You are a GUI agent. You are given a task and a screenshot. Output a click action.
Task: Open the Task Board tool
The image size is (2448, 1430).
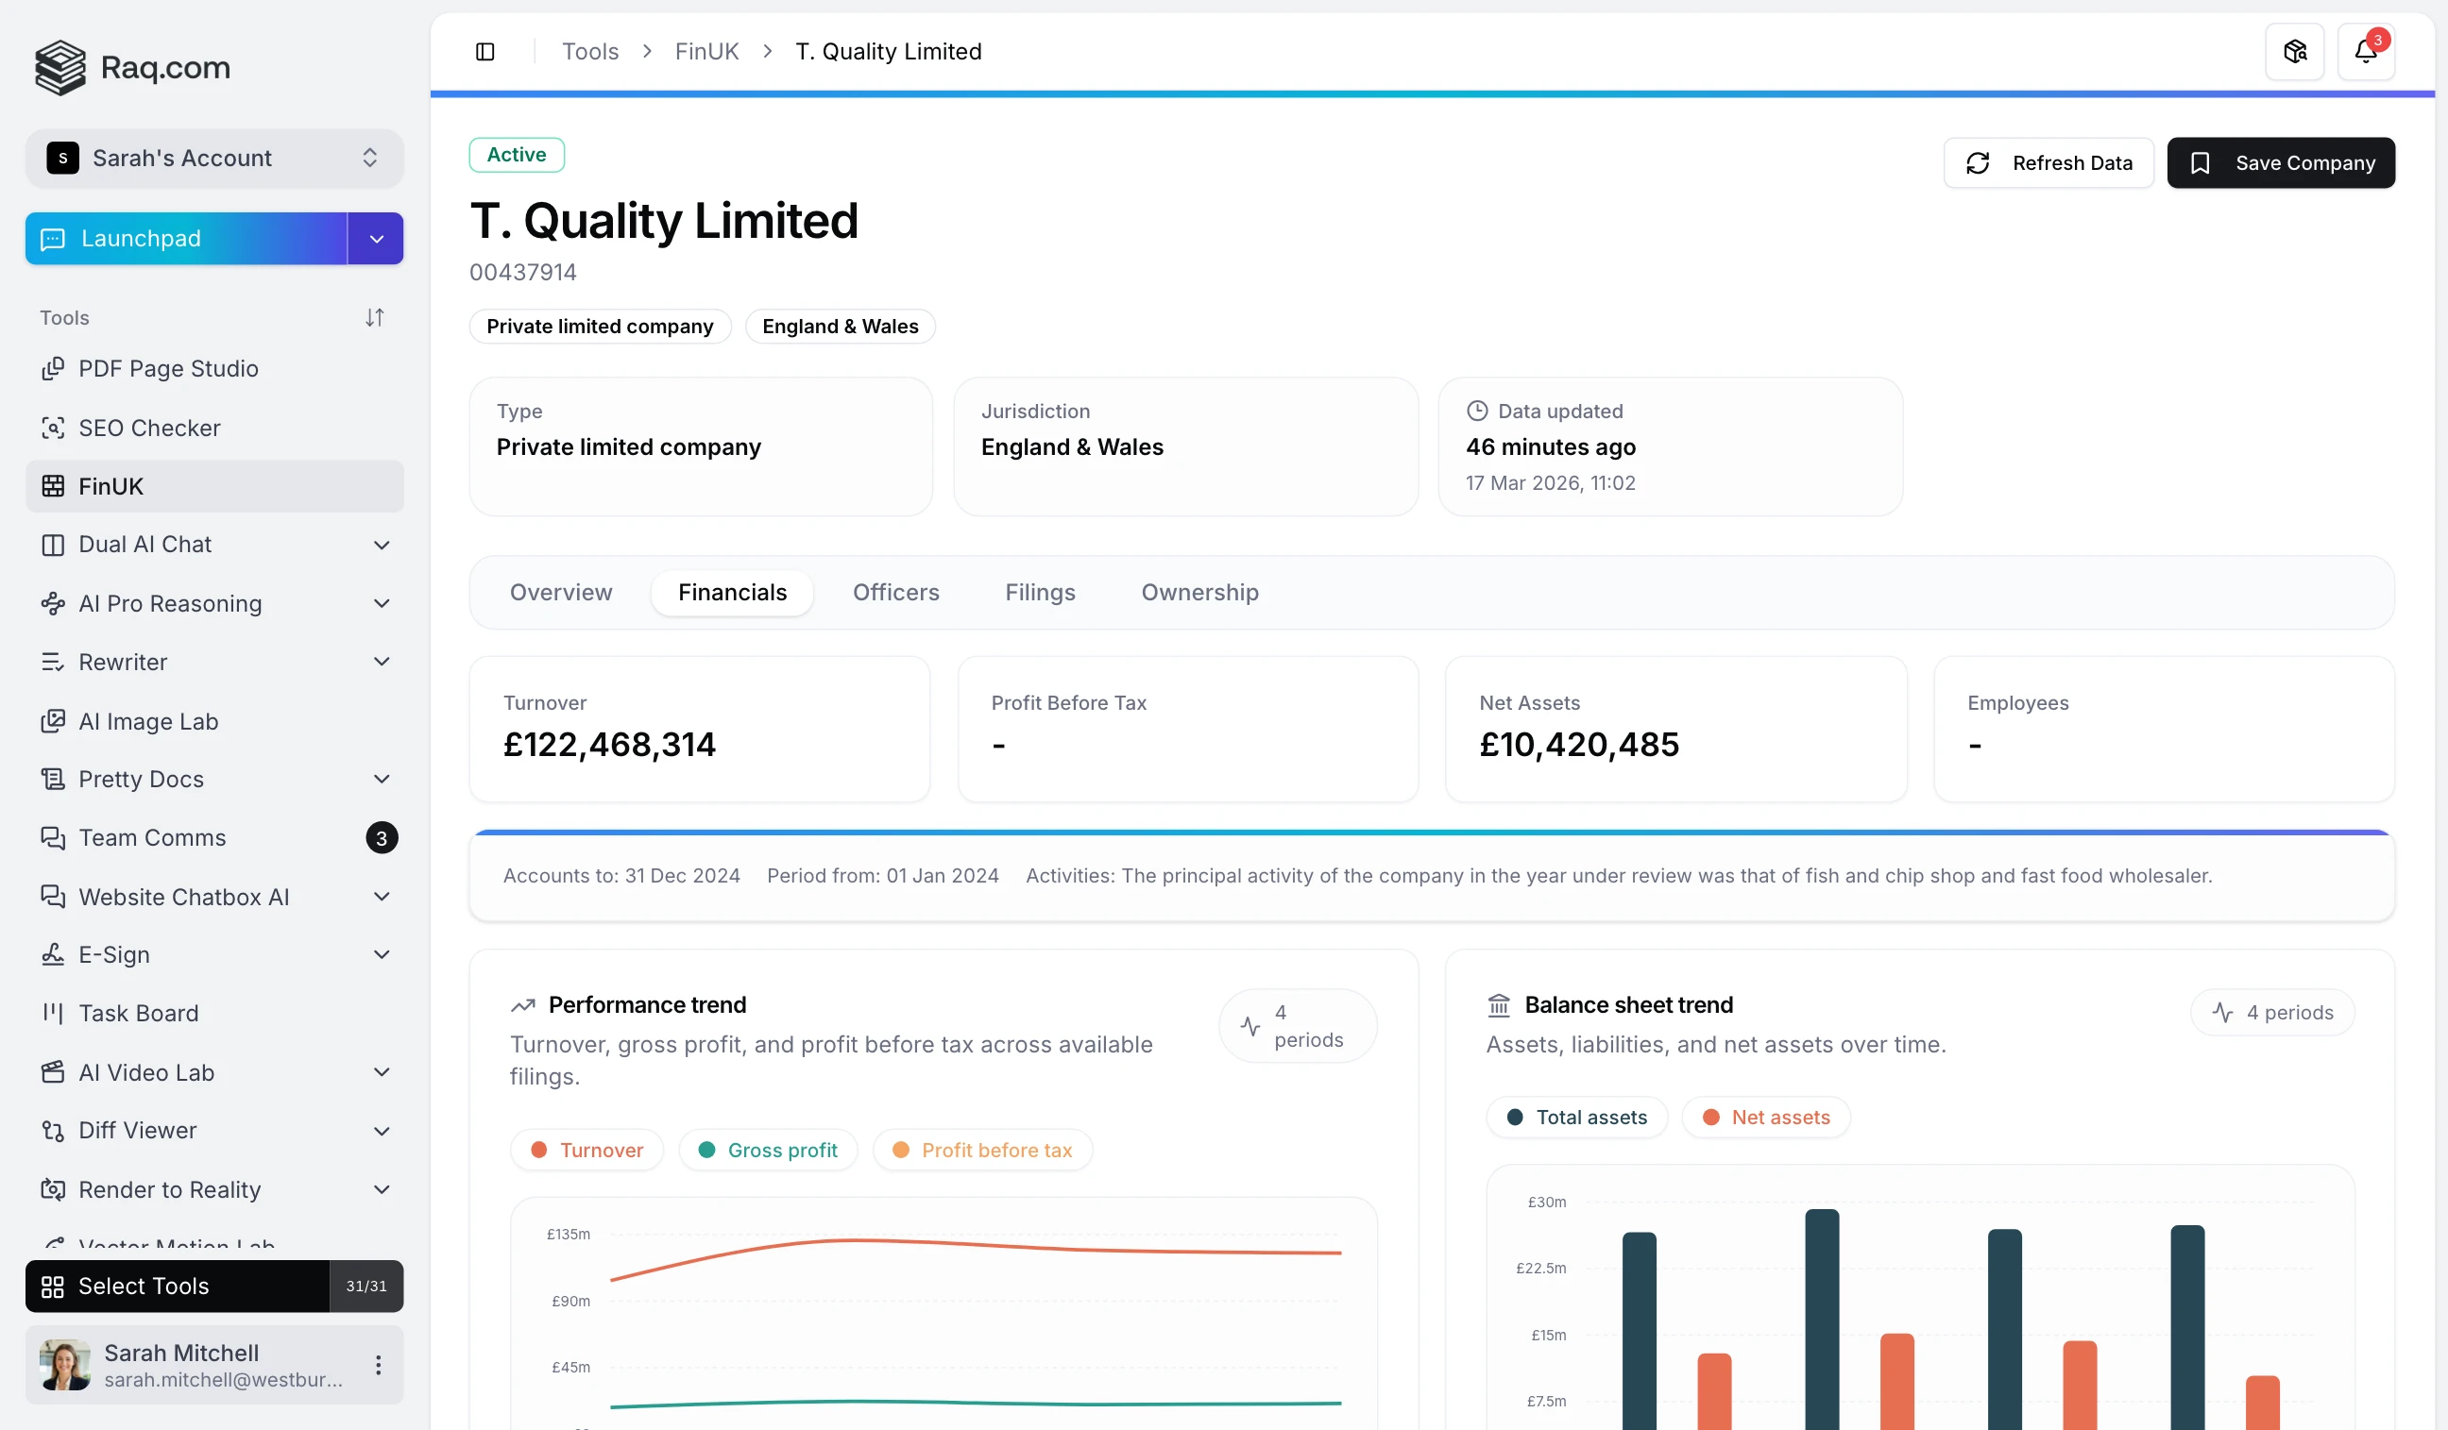[138, 1013]
